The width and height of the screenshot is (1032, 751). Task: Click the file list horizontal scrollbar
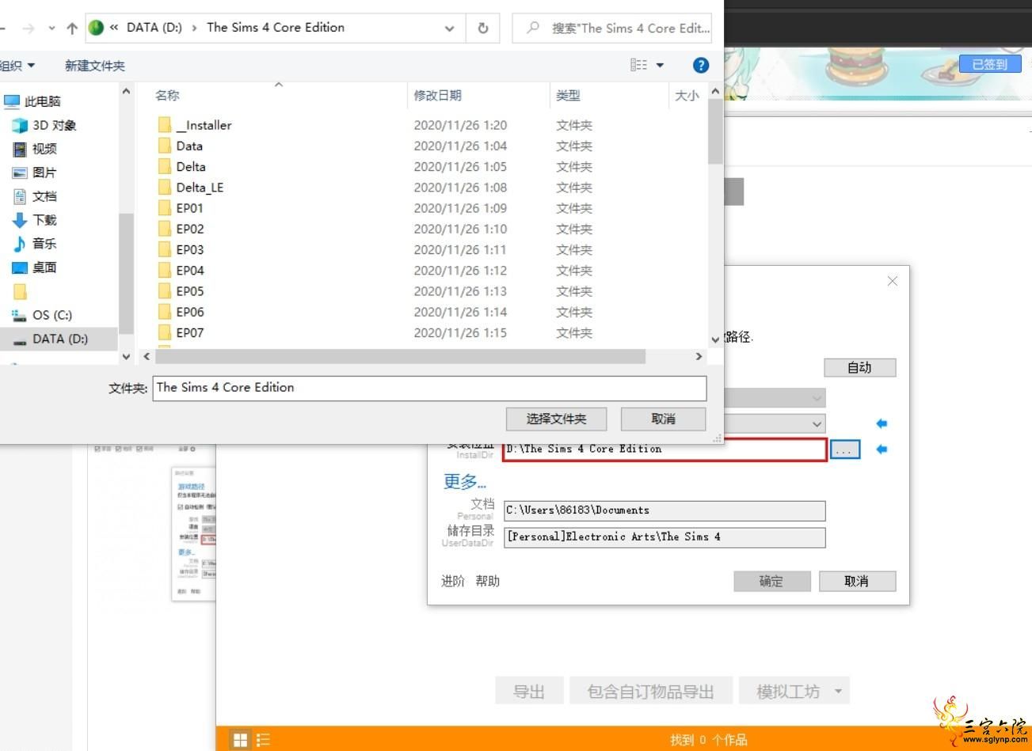(x=400, y=357)
